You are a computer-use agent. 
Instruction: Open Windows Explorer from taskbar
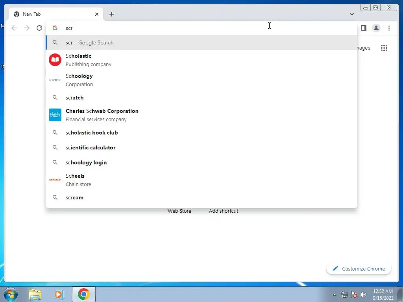[35, 294]
